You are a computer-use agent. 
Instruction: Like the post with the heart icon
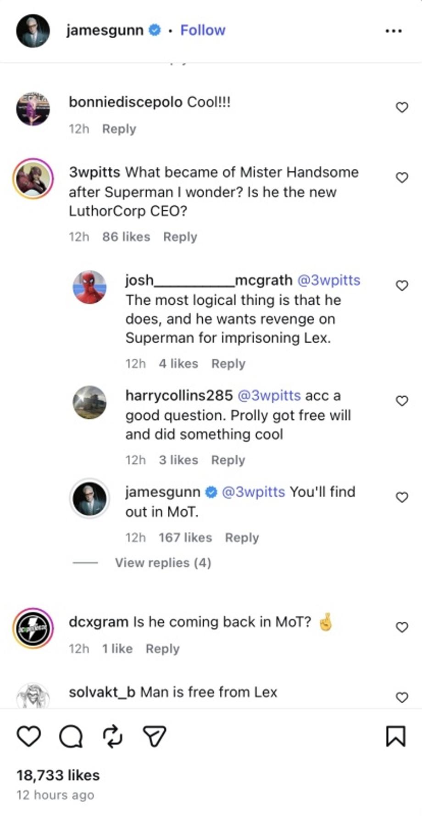click(x=28, y=736)
